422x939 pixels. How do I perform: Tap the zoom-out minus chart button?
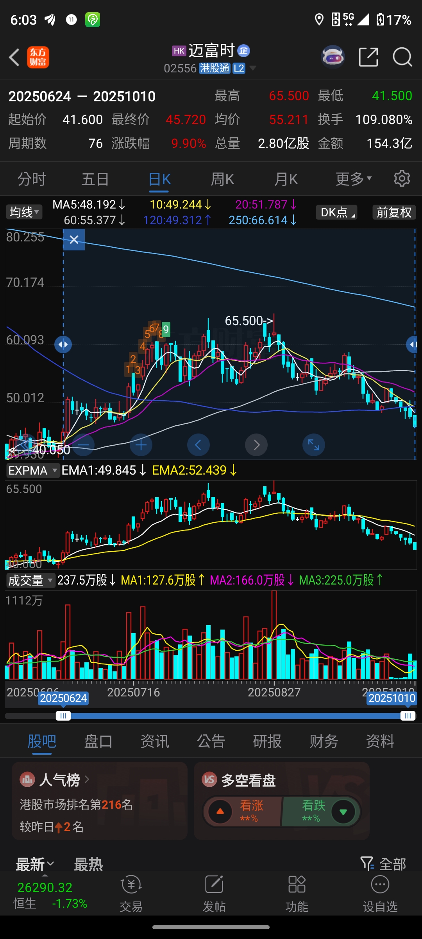click(x=83, y=445)
